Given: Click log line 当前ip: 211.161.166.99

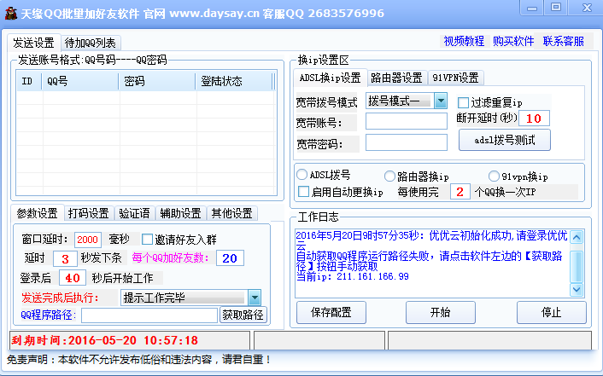Looking at the screenshot, I should pyautogui.click(x=352, y=276).
